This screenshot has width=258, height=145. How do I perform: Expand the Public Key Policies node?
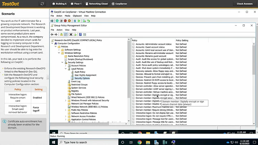point(66,110)
